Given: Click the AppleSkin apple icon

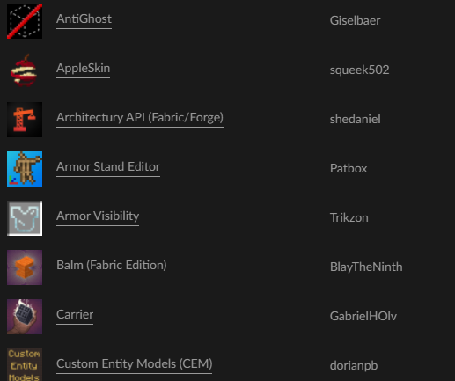Looking at the screenshot, I should pyautogui.click(x=25, y=70).
